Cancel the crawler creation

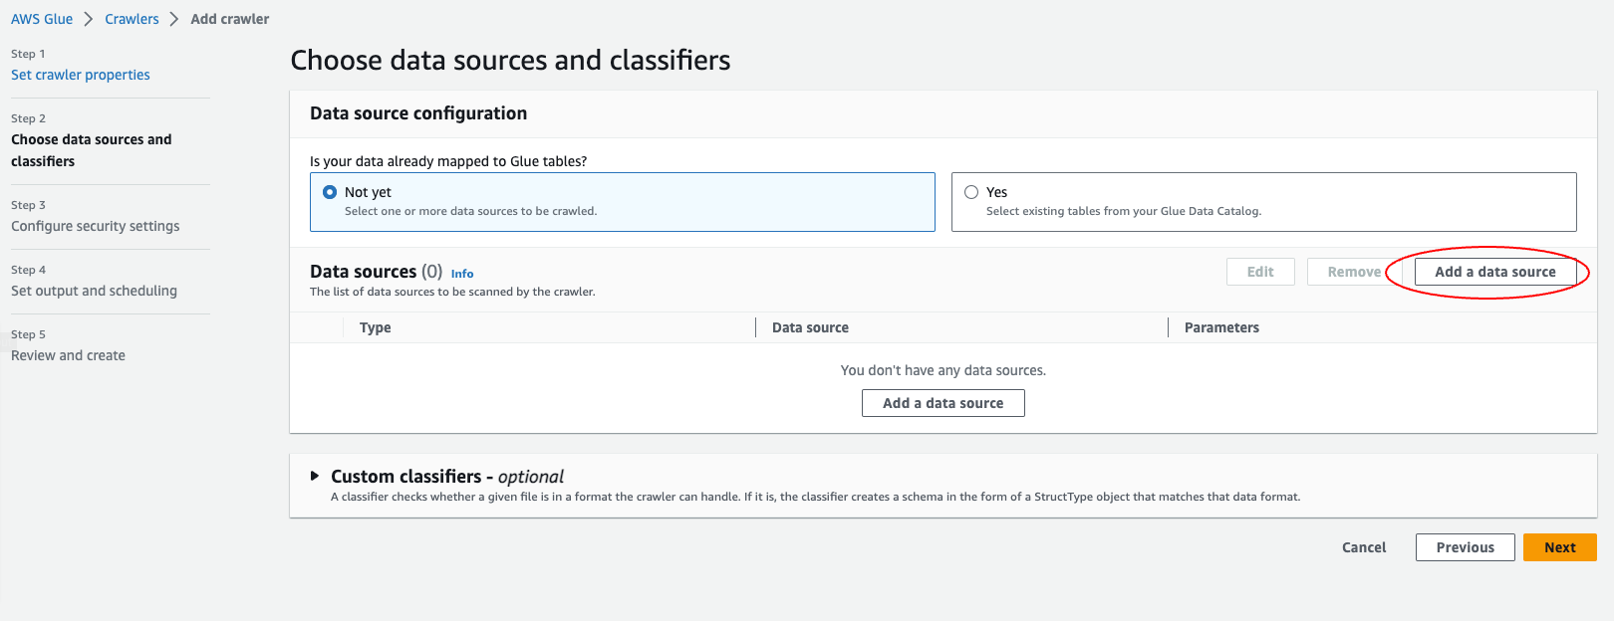tap(1364, 547)
